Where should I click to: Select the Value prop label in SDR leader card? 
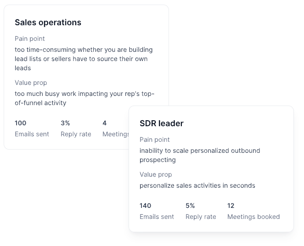tap(156, 174)
